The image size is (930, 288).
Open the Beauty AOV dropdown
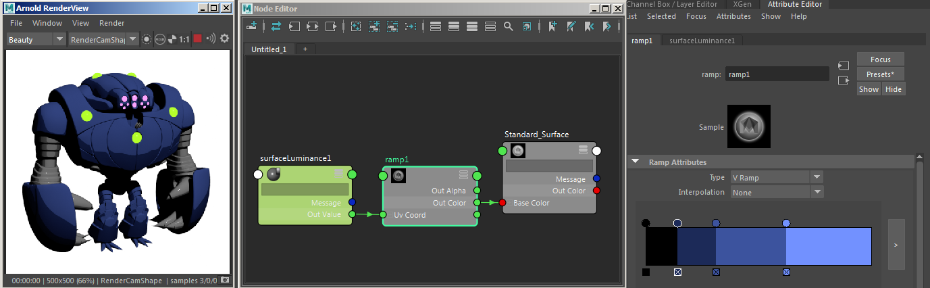click(59, 39)
